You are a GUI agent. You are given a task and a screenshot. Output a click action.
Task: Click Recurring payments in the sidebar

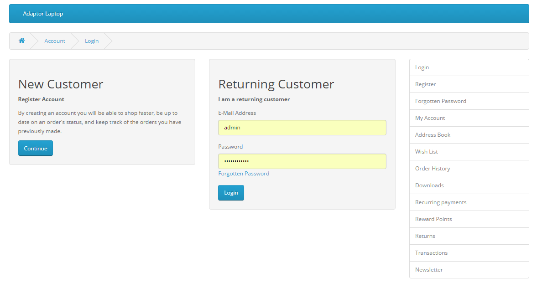(x=441, y=202)
